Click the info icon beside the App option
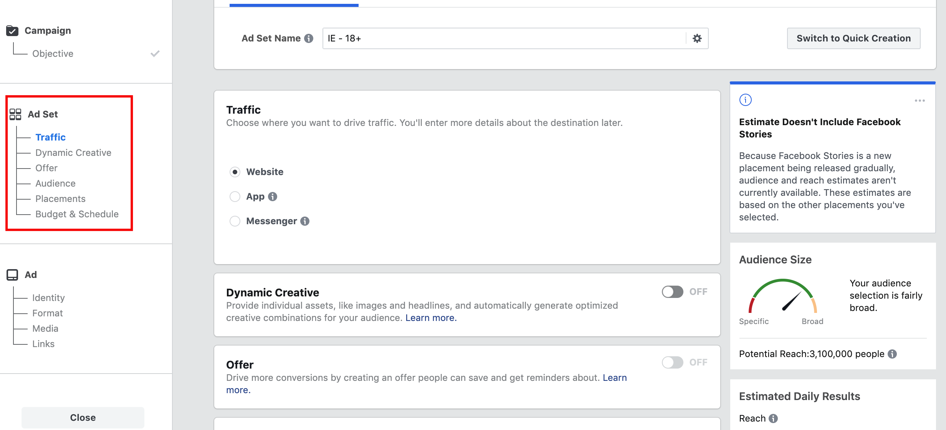Viewport: 946px width, 430px height. tap(273, 197)
